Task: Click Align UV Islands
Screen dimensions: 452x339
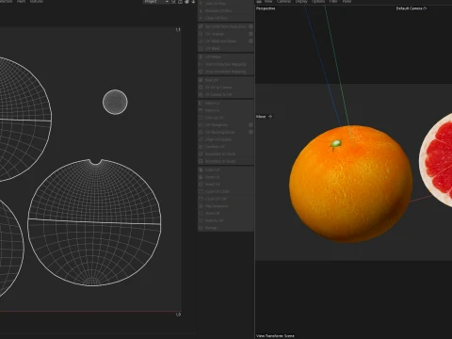Action: click(225, 139)
